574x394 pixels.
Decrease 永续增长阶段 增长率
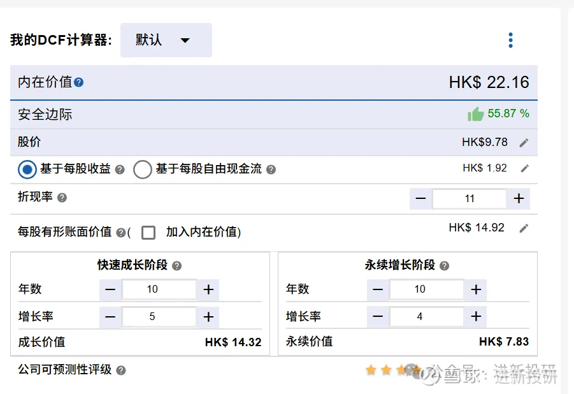(x=378, y=316)
